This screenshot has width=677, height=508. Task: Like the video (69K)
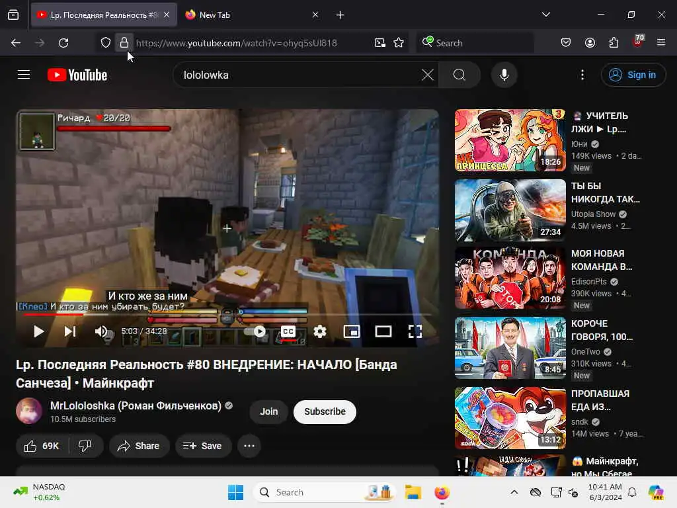coord(42,446)
